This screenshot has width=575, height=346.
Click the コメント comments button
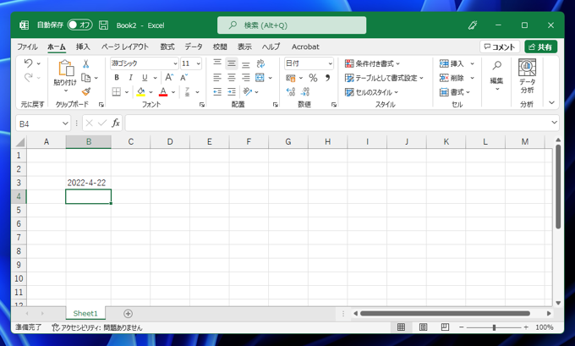click(500, 47)
